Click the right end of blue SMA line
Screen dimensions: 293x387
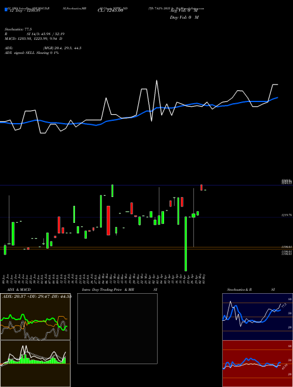point(278,97)
